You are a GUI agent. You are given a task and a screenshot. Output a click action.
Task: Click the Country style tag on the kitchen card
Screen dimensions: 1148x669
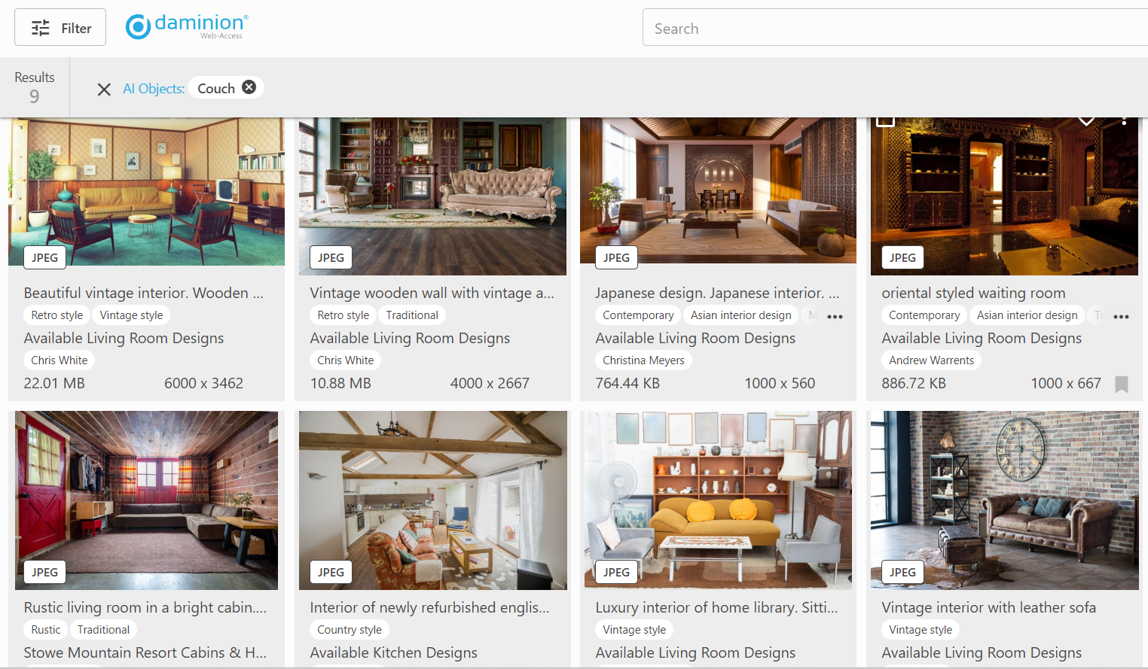(x=349, y=629)
